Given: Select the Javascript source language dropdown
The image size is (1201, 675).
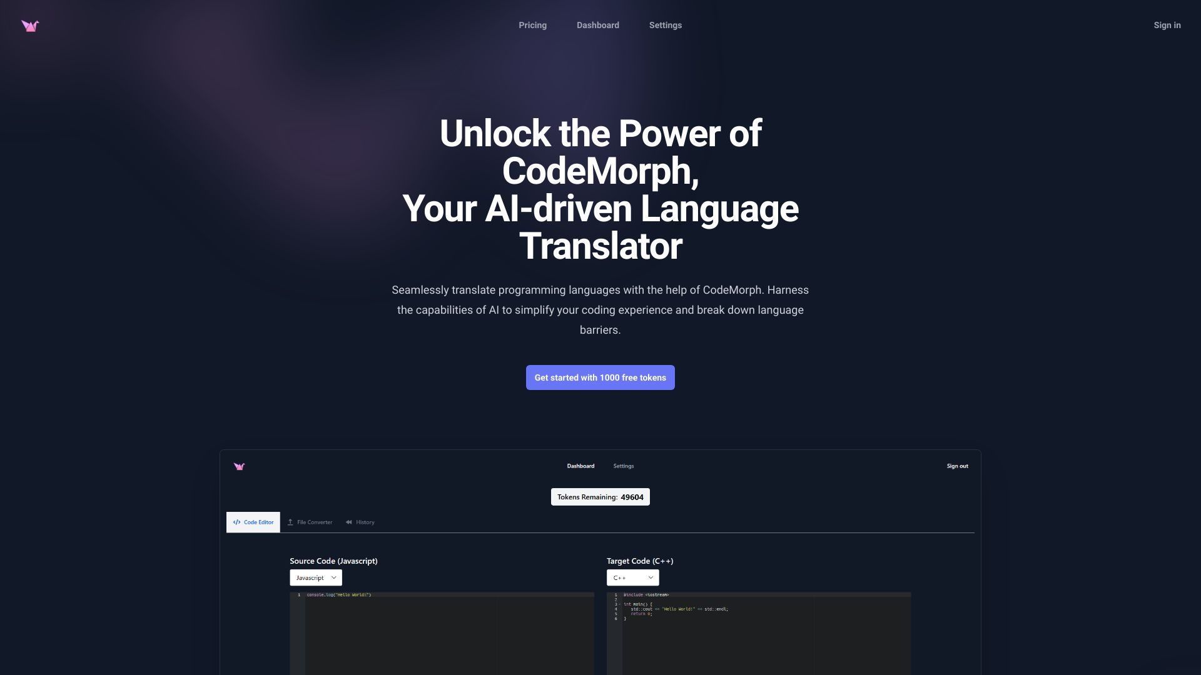Looking at the screenshot, I should click(x=315, y=577).
